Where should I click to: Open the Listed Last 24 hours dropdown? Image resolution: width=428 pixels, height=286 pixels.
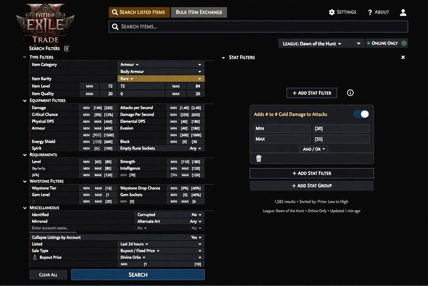coord(161,244)
